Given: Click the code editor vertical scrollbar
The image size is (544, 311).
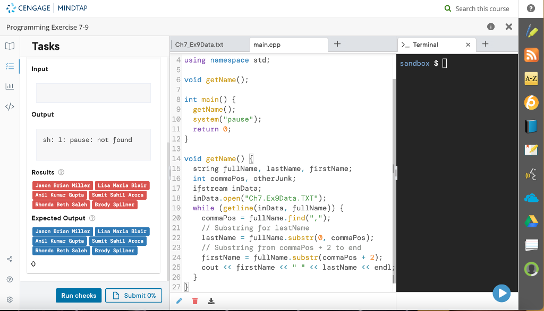Looking at the screenshot, I should pos(394,180).
